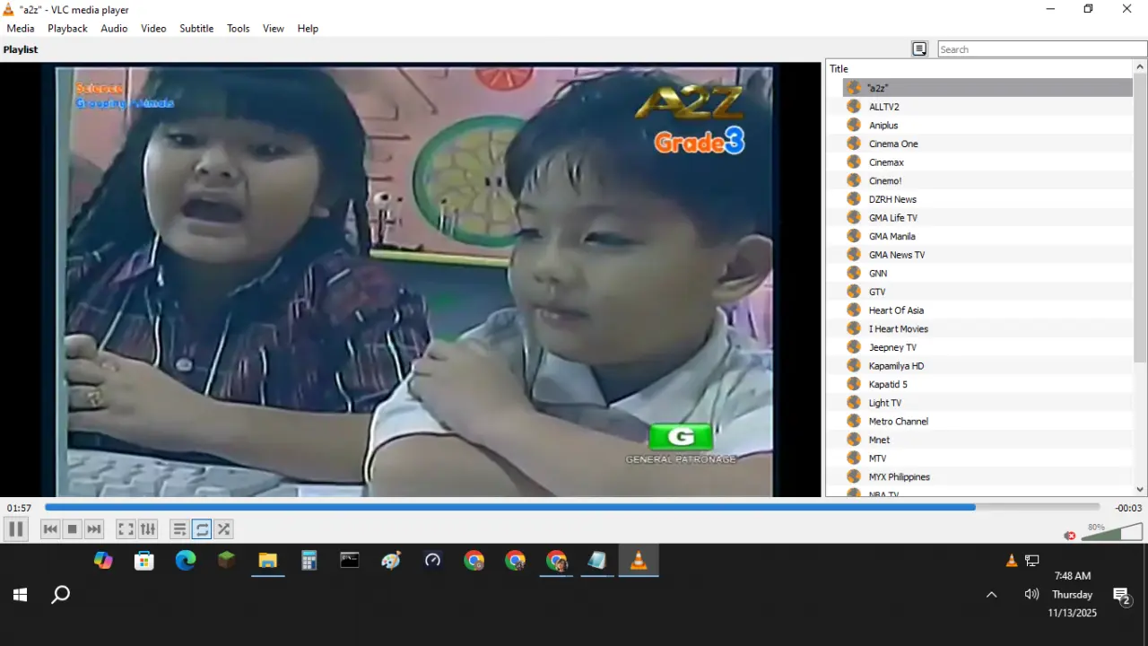Open notification center with 2 alerts
Screen dimensions: 1148x646
[1121, 595]
